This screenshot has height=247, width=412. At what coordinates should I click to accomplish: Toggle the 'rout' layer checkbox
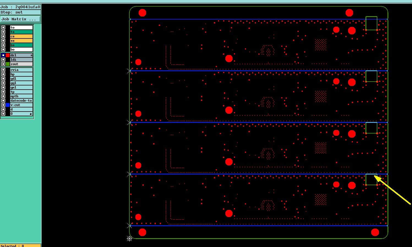tap(3, 64)
